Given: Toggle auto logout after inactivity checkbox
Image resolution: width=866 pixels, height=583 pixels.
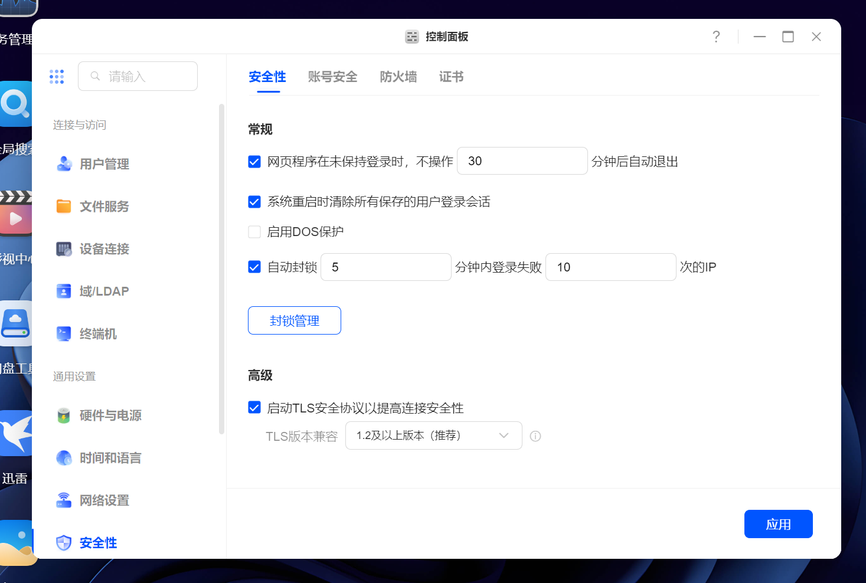Looking at the screenshot, I should pyautogui.click(x=254, y=162).
